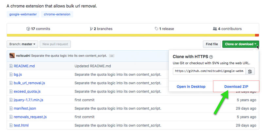Open the README.md file

(x=24, y=66)
